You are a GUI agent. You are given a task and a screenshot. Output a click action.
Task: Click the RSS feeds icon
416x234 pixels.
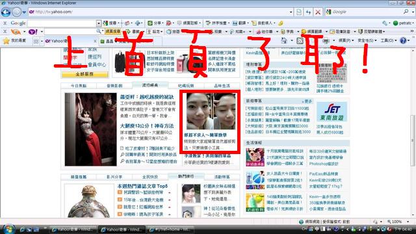[300, 40]
